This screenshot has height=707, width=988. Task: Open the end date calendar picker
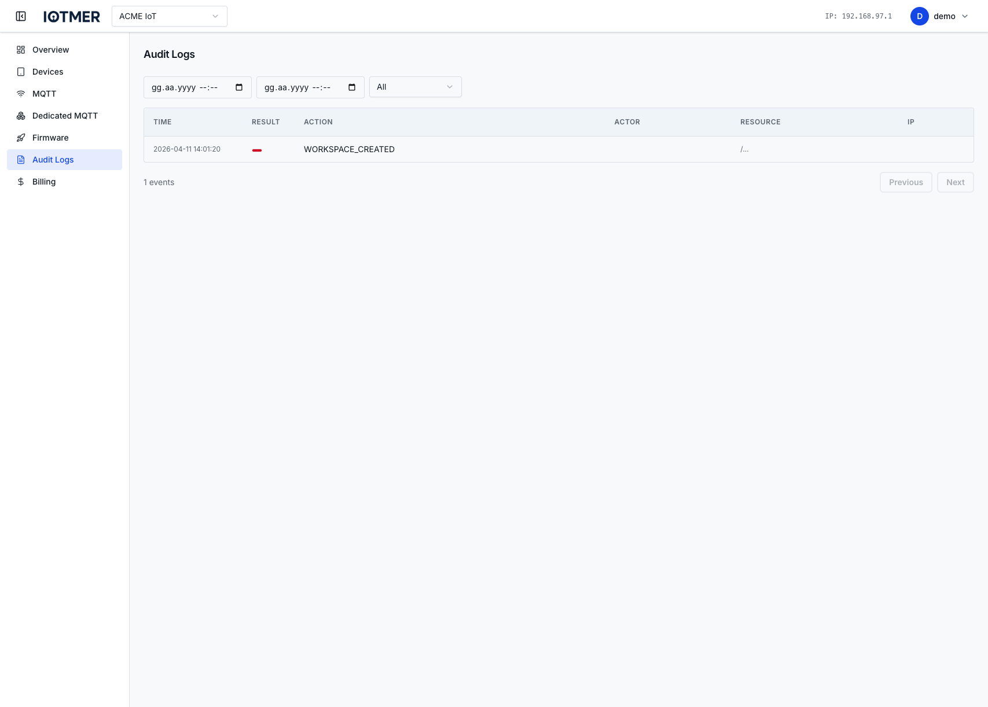pos(351,87)
